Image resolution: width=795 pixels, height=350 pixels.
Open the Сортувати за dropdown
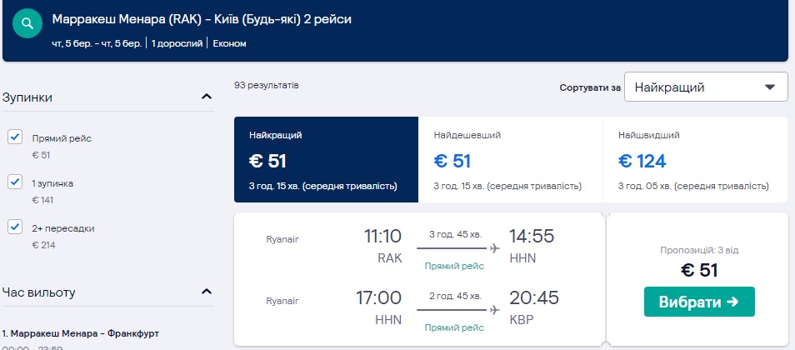pyautogui.click(x=705, y=87)
